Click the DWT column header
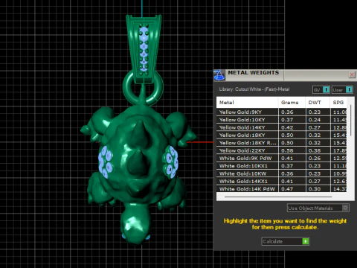Image resolution: width=357 pixels, height=268 pixels. [318, 103]
